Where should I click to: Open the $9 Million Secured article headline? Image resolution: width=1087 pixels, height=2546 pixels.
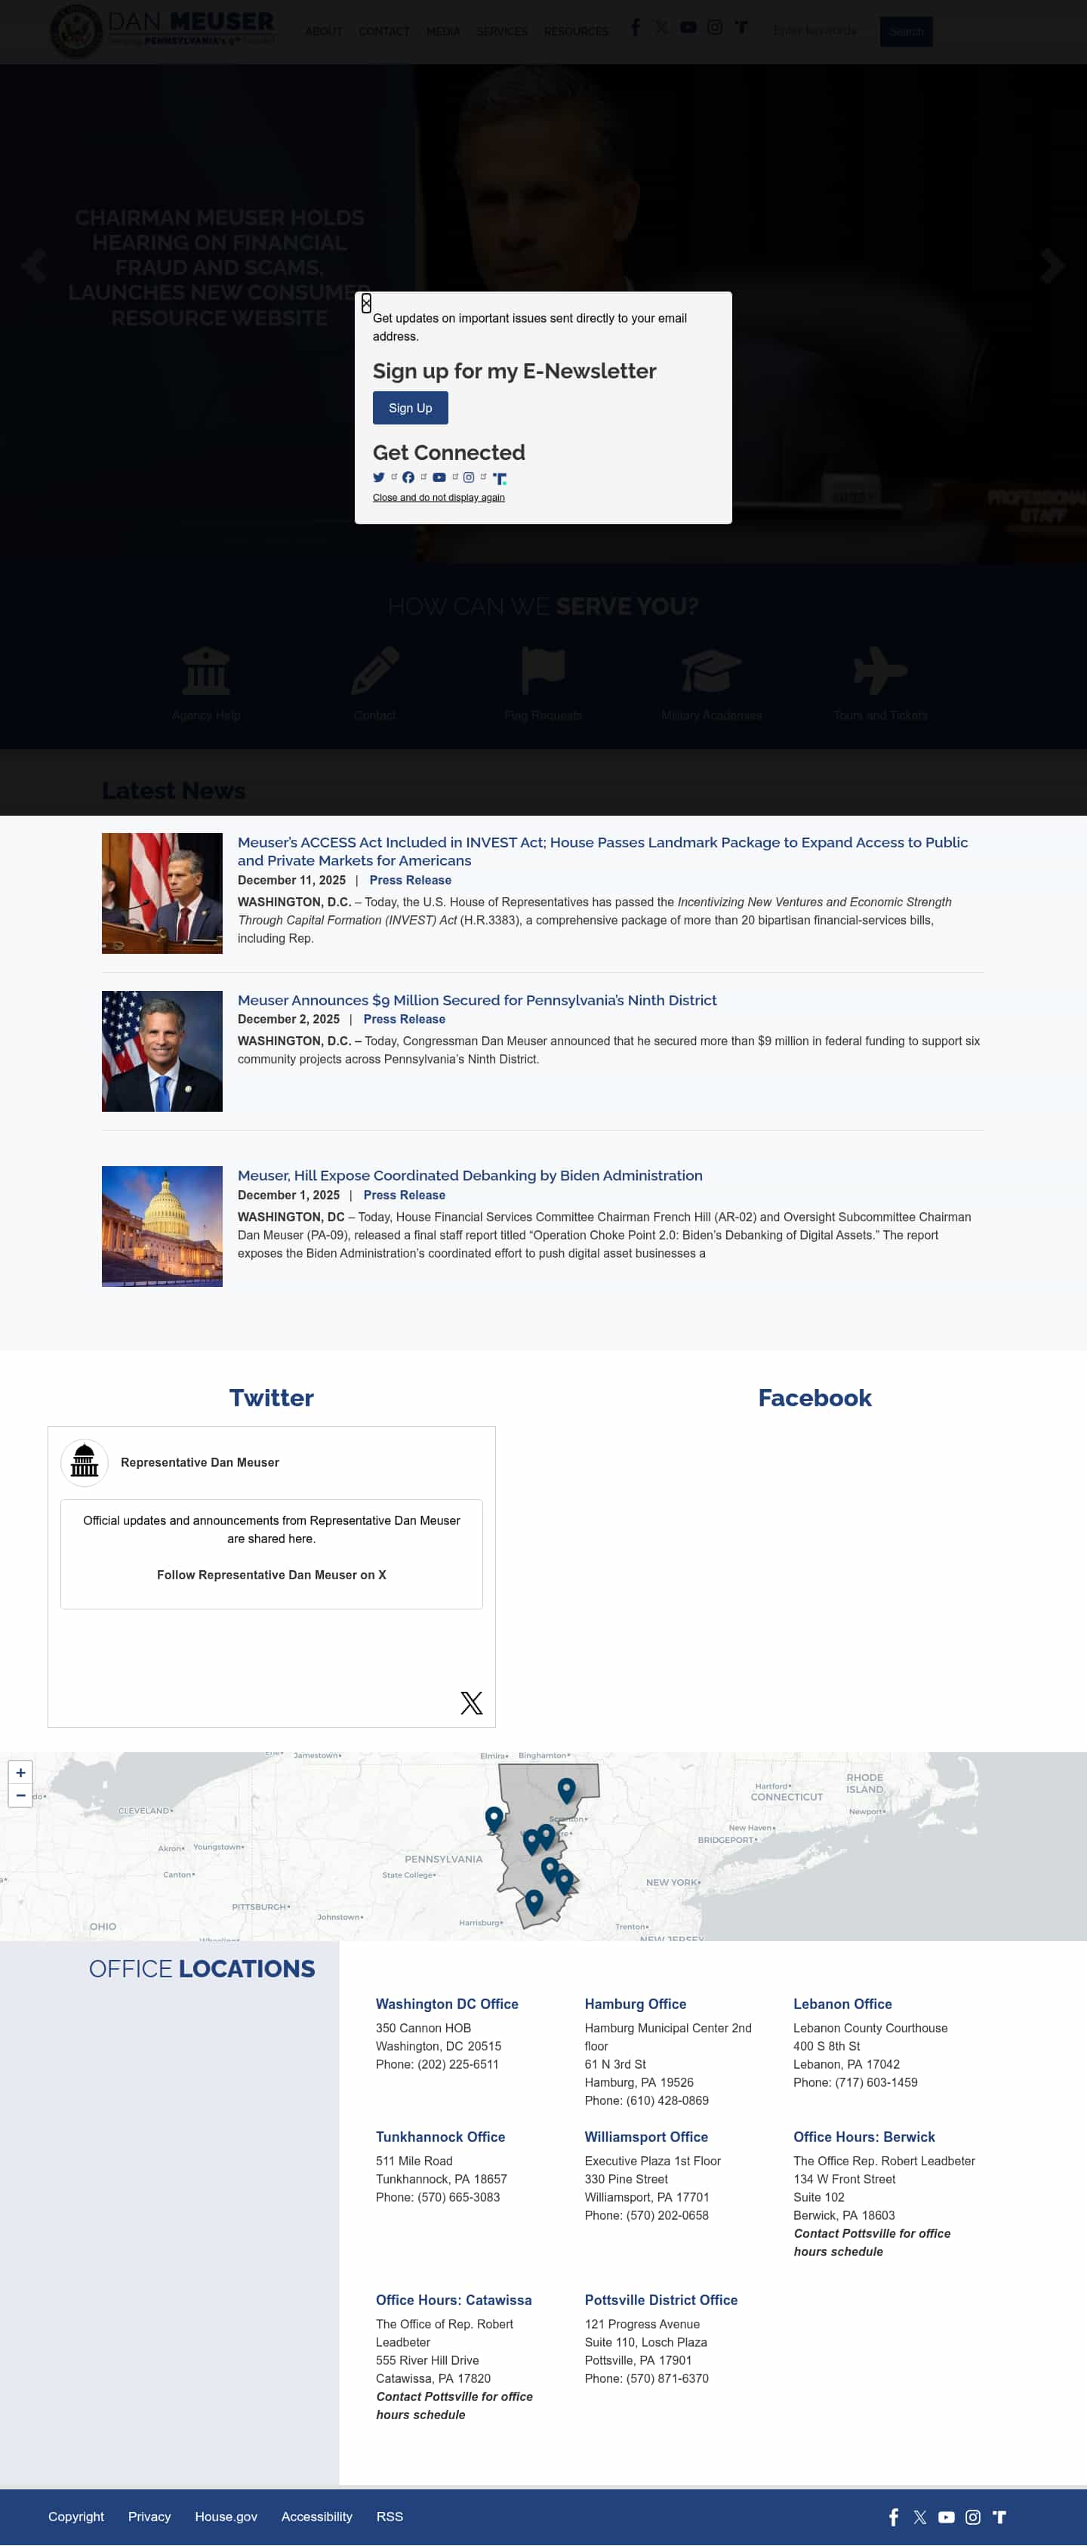pos(477,1000)
